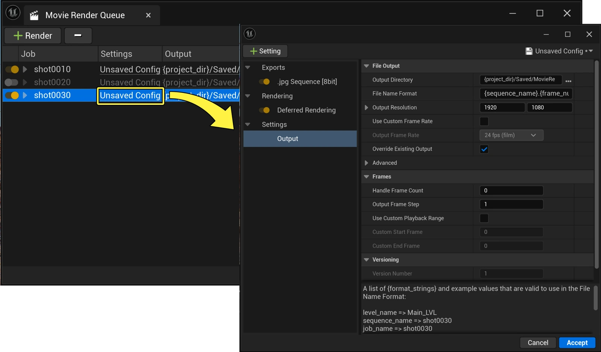Click the Unreal logo in Movie Render Queue window
The width and height of the screenshot is (601, 352).
(x=13, y=12)
